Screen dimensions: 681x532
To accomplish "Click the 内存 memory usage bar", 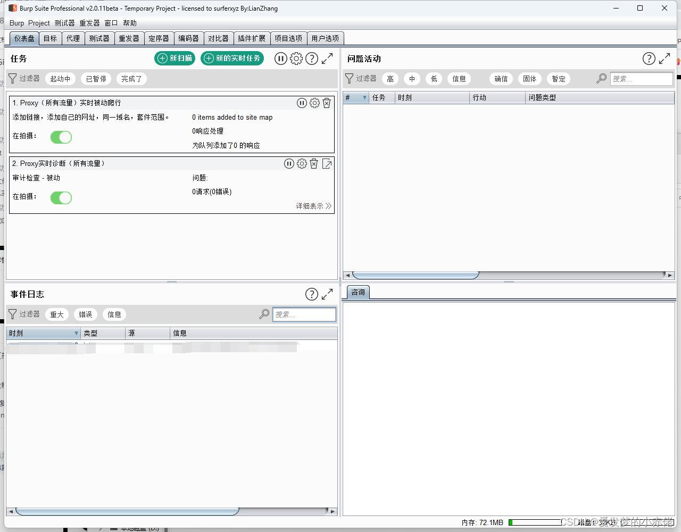I will pyautogui.click(x=535, y=522).
